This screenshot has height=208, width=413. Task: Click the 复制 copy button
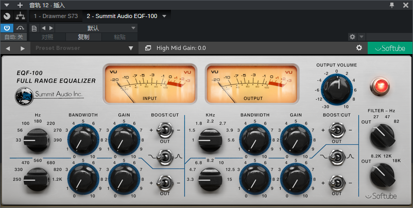(x=83, y=37)
